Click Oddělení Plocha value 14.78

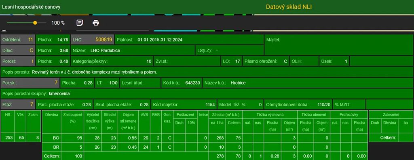[63, 40]
